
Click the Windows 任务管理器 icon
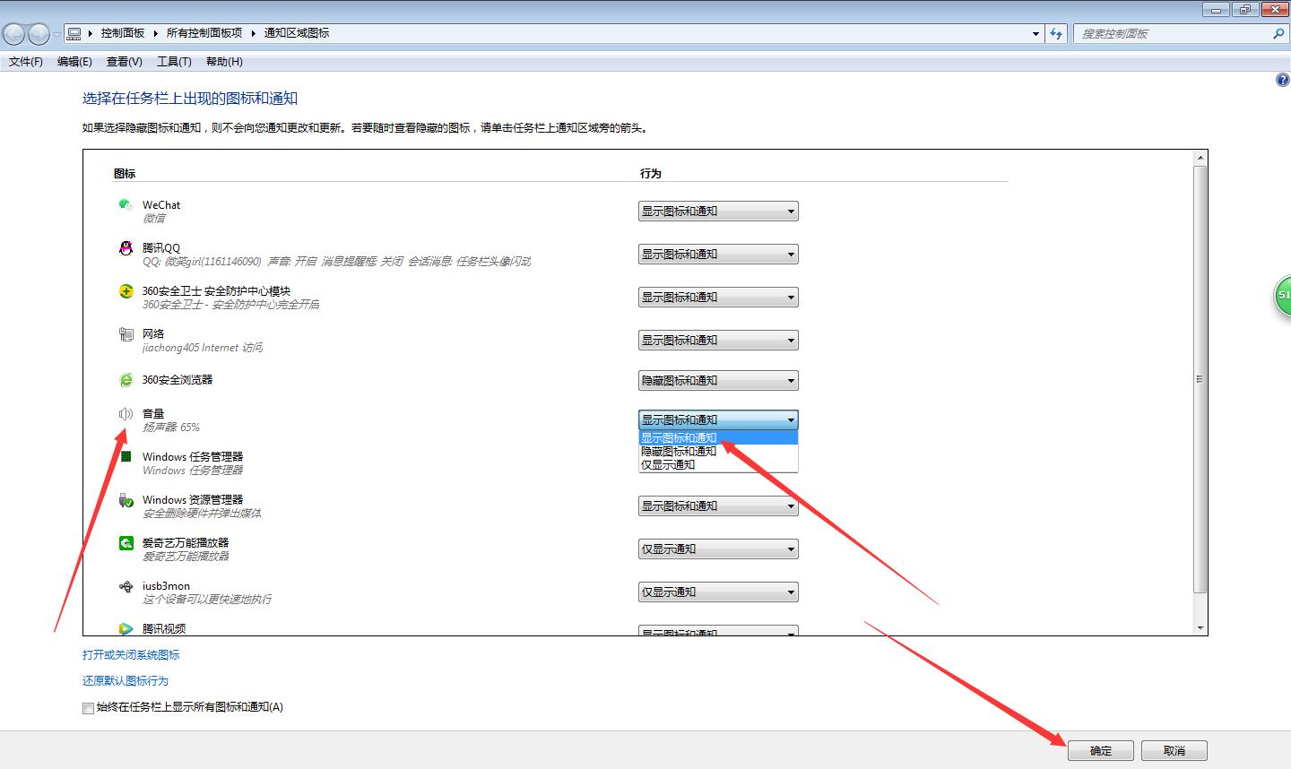126,457
